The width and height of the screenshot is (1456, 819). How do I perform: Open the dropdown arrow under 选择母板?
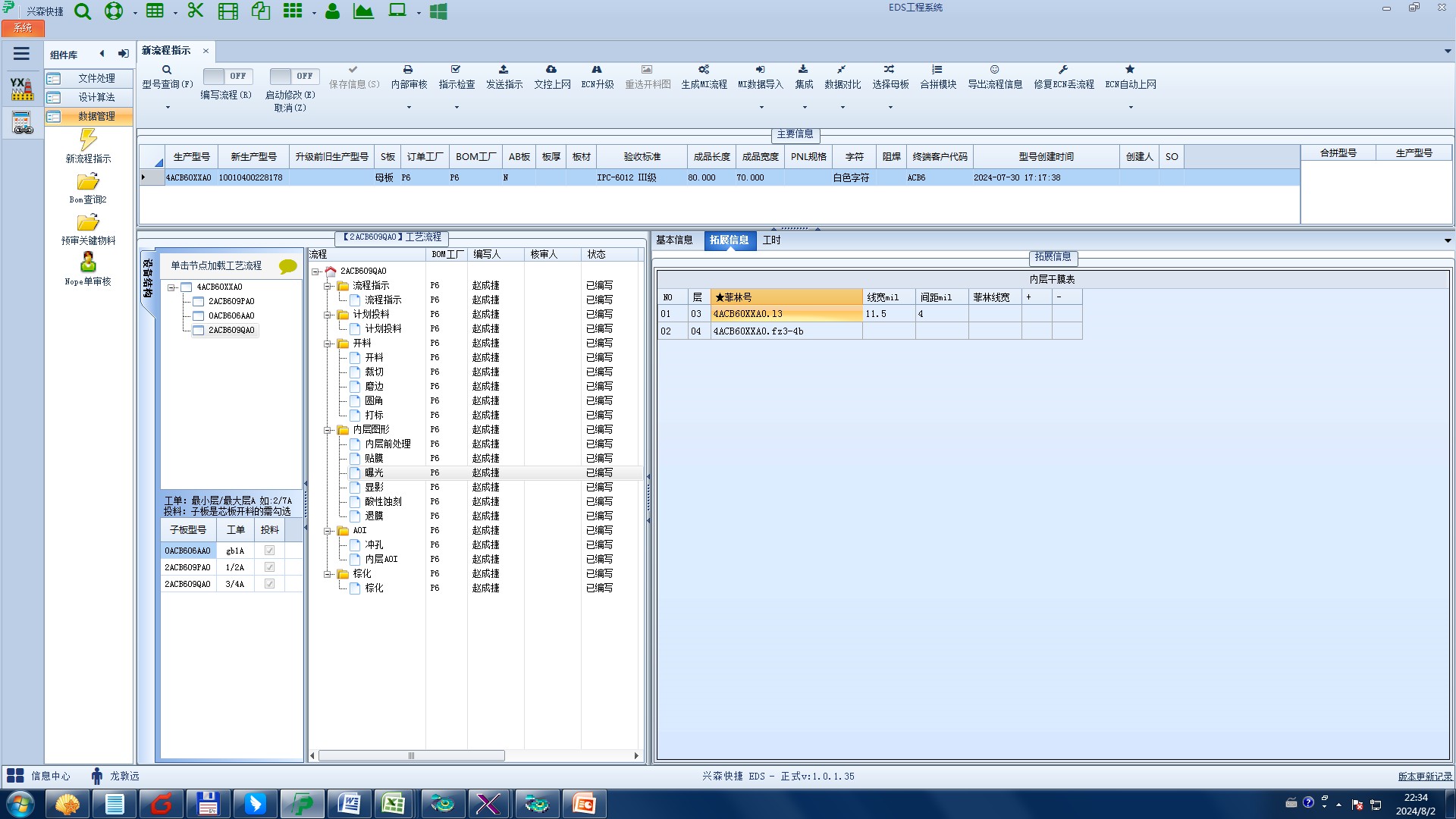pyautogui.click(x=890, y=107)
